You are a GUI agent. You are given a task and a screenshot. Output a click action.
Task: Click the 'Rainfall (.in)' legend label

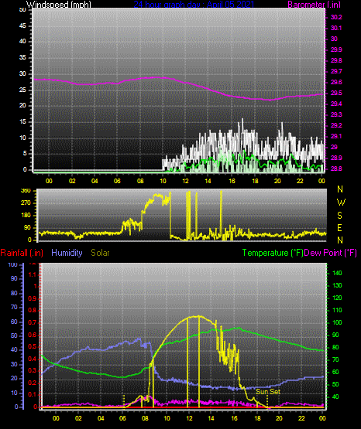tap(22, 253)
